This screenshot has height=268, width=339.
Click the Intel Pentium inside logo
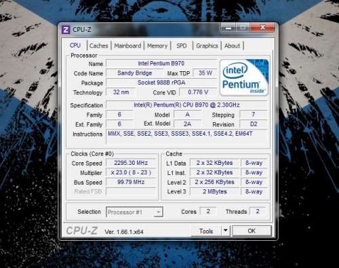tap(244, 77)
